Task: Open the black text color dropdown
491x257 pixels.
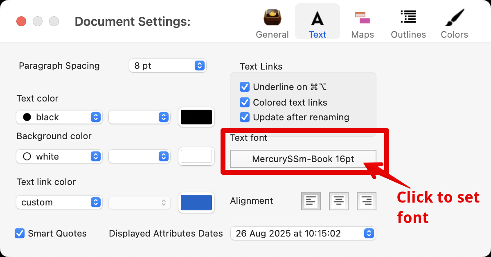Action: point(59,117)
